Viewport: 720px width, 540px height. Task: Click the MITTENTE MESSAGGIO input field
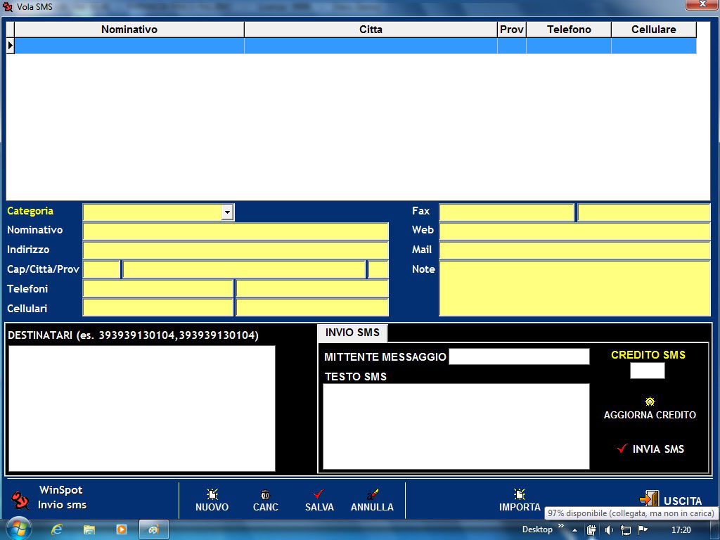coord(519,356)
